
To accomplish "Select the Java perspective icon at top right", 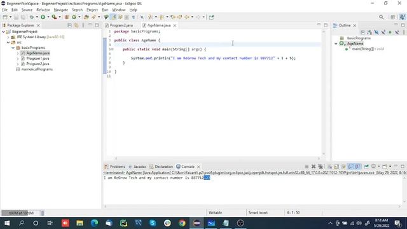I will click(x=403, y=17).
